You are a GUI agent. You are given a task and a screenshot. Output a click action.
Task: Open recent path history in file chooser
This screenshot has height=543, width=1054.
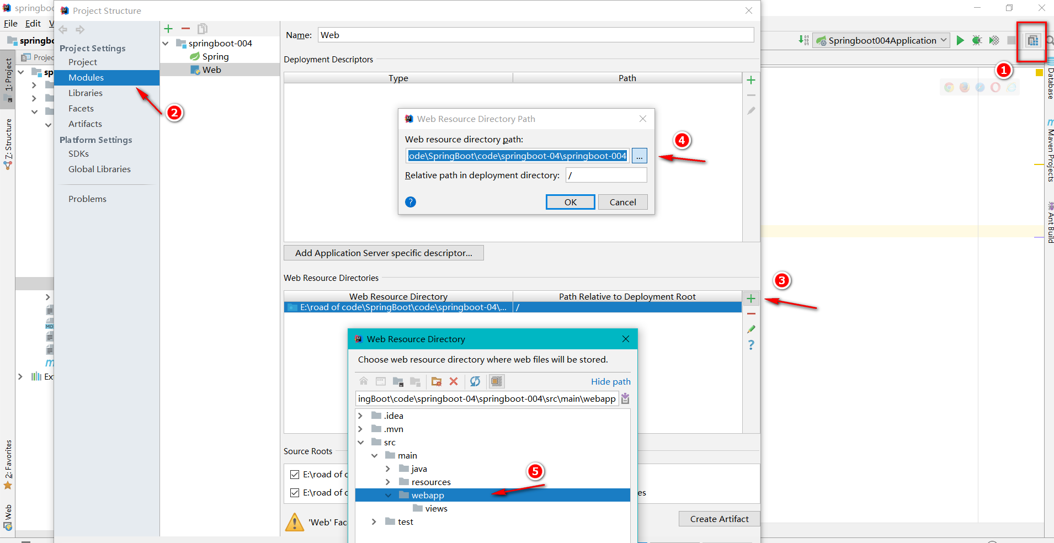(x=625, y=398)
